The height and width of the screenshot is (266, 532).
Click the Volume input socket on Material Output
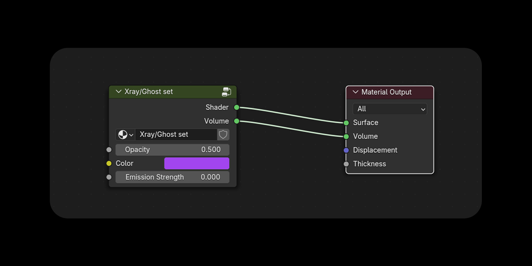click(x=346, y=137)
